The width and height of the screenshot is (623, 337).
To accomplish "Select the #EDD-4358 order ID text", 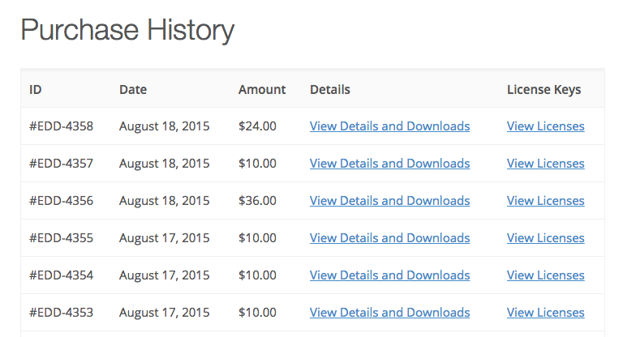I will click(x=61, y=126).
